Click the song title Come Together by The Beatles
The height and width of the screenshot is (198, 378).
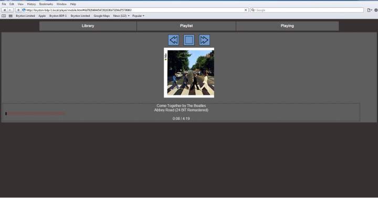(x=181, y=106)
